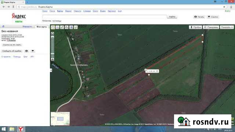Select the hand pan tool on map
The height and width of the screenshot is (132, 235).
(x=53, y=27)
